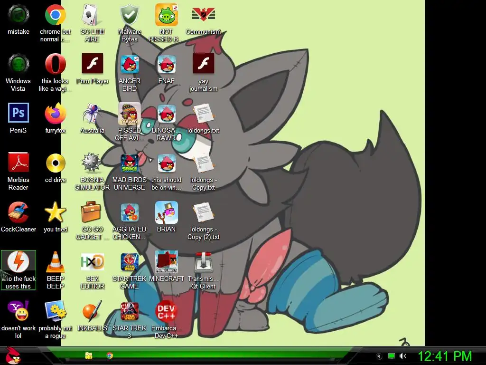486x365 pixels.
Task: Launch VLC cone icon labeled 'BEEP BEEP'
Action: pos(55,262)
